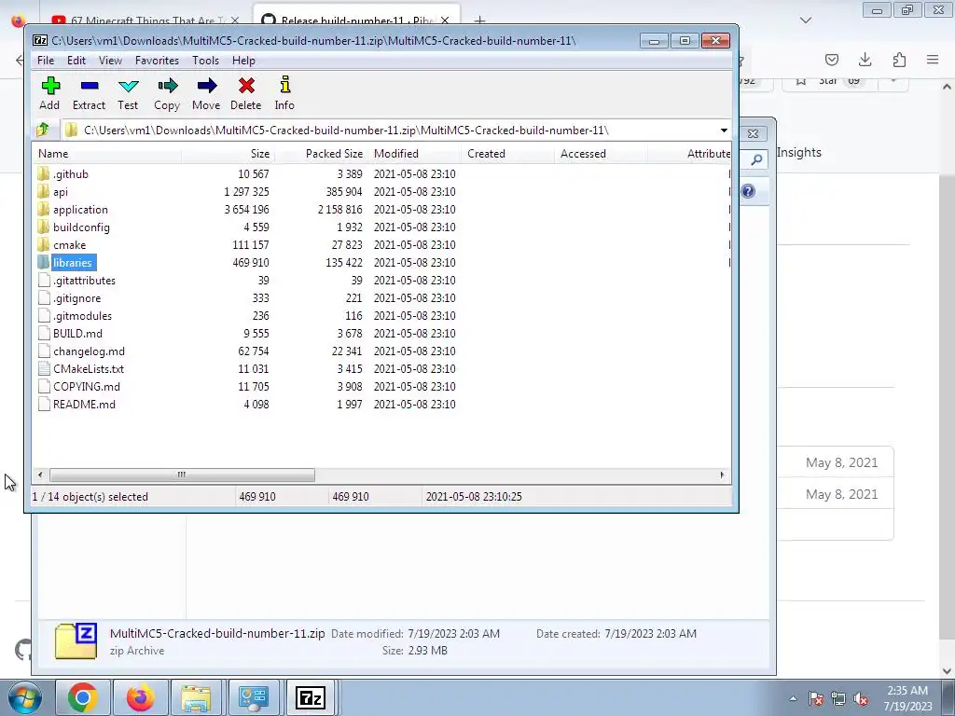Go up one folder level in 7-Zip
Viewport: 955px width, 716px height.
click(43, 130)
